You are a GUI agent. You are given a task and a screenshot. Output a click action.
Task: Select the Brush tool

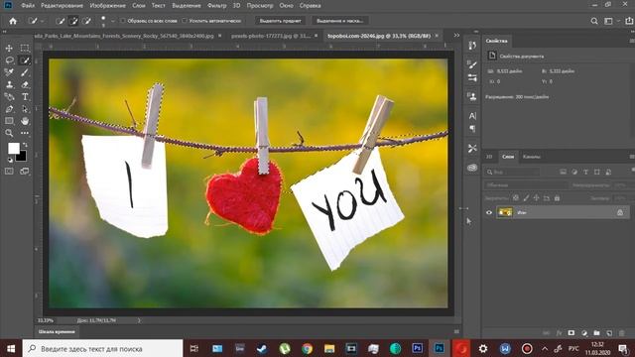pyautogui.click(x=25, y=72)
